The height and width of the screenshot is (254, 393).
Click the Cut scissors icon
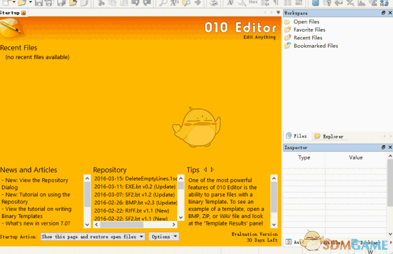pyautogui.click(x=101, y=3)
